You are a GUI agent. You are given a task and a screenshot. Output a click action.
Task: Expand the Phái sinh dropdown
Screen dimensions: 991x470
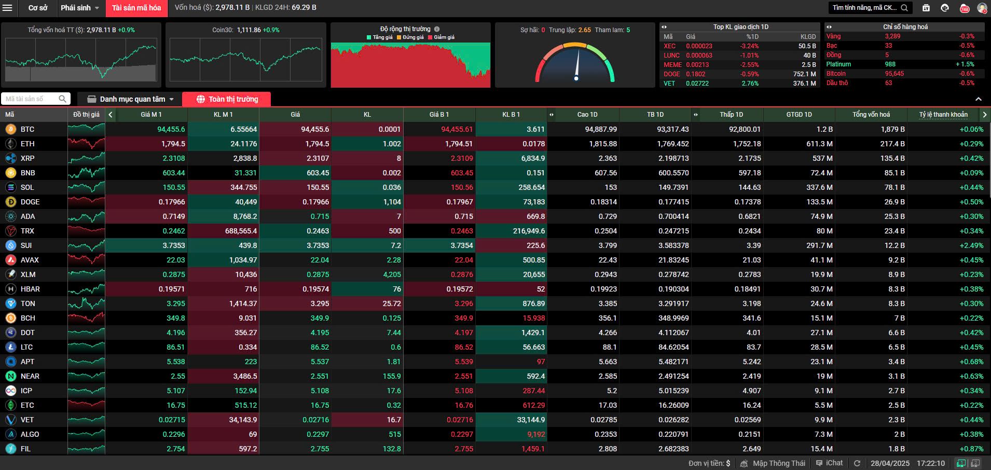point(80,8)
